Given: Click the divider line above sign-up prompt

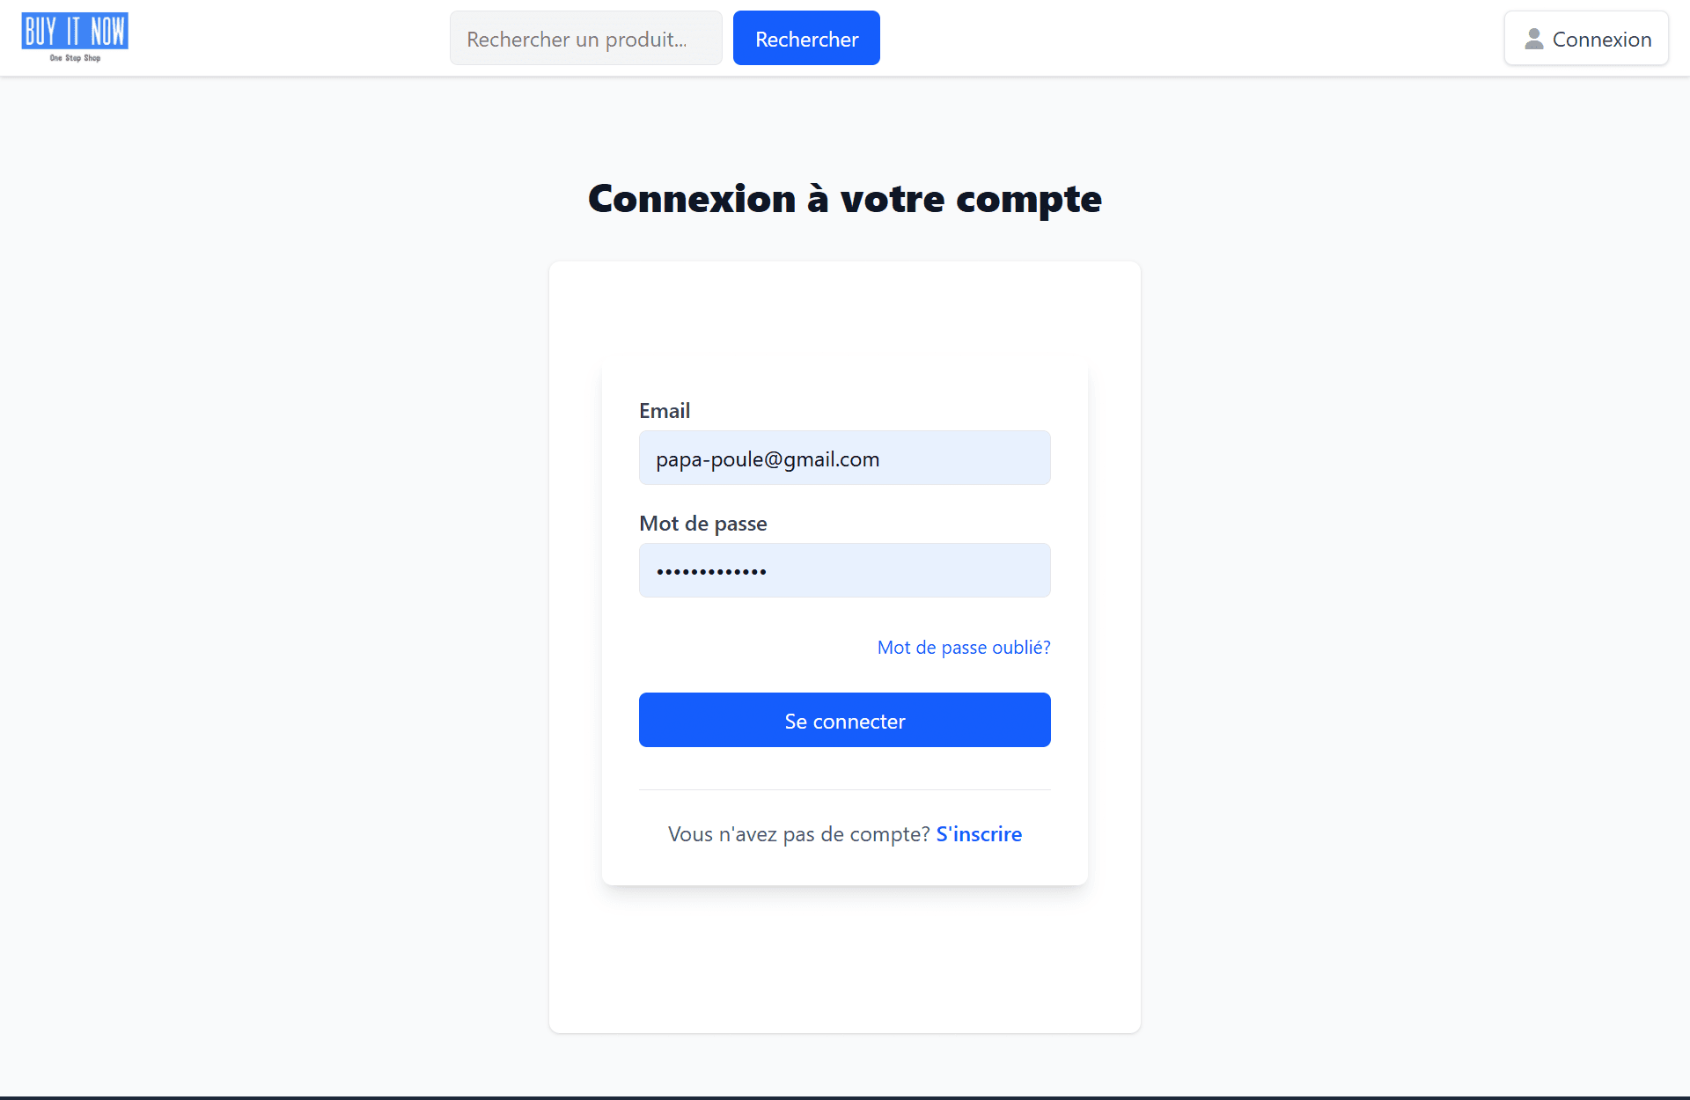Looking at the screenshot, I should click(844, 790).
